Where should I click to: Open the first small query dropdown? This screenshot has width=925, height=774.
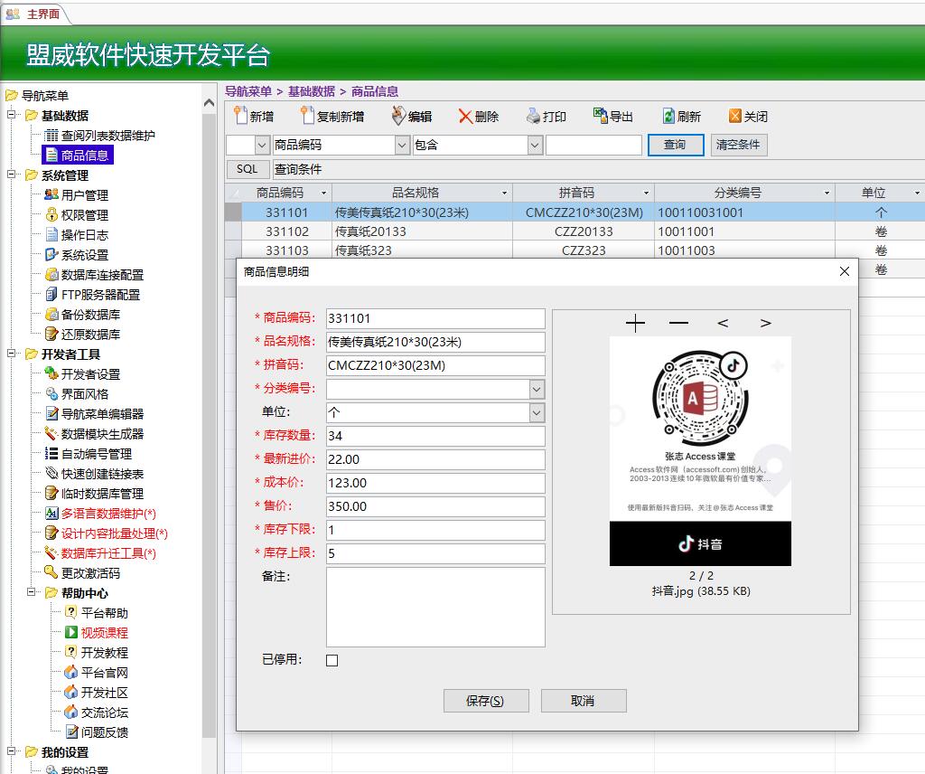[x=262, y=145]
